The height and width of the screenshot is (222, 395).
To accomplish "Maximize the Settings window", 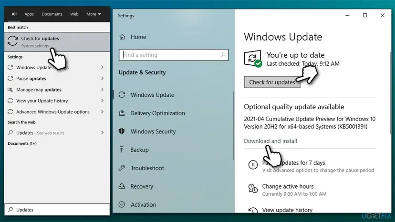I will [365, 15].
